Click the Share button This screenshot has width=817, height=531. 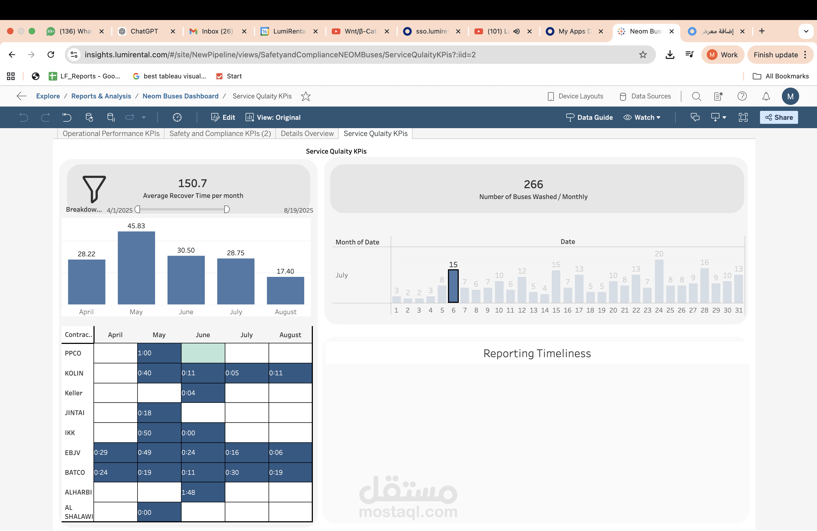click(779, 117)
